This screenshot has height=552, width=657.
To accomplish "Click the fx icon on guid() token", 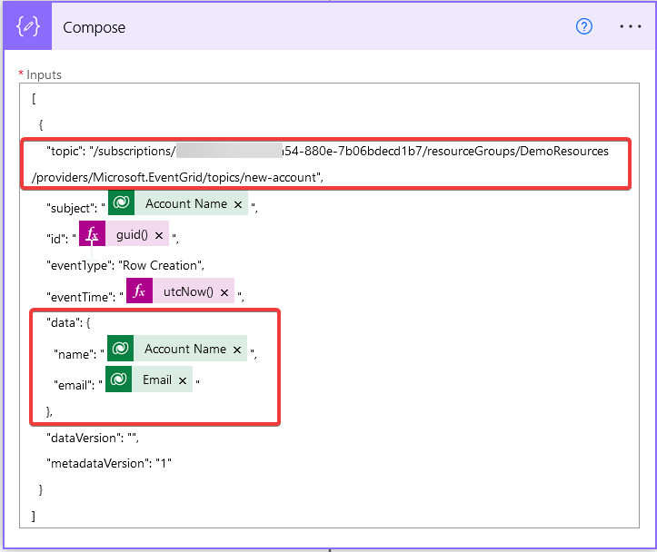I will (92, 233).
